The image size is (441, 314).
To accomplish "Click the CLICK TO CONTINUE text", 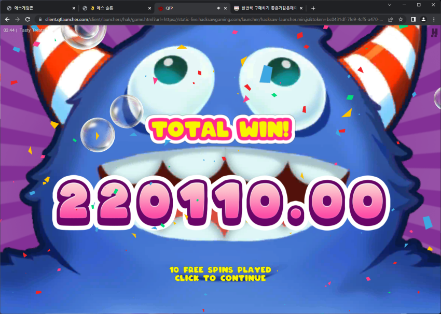I will tap(220, 278).
